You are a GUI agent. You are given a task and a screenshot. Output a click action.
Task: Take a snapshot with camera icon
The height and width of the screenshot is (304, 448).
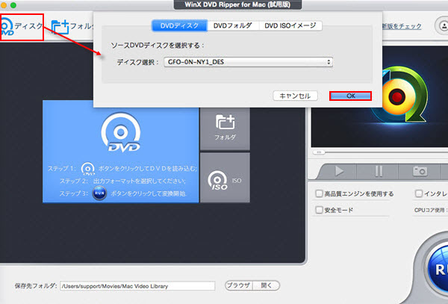[420, 171]
